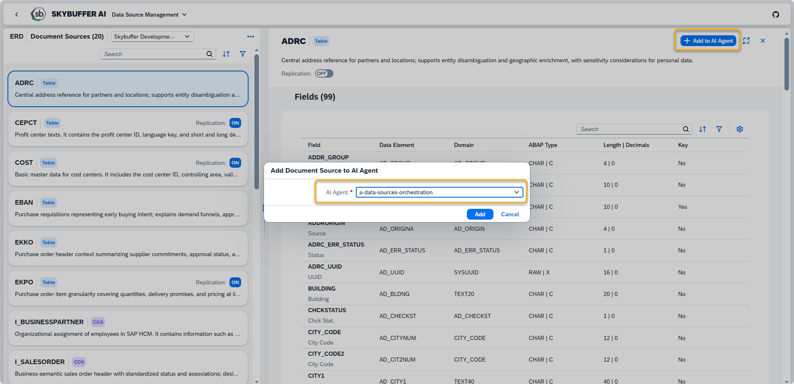Click the GitHub icon in header
This screenshot has height=384, width=794.
775,15
